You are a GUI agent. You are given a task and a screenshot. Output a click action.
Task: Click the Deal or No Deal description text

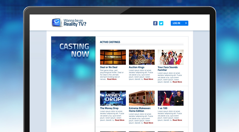(x=112, y=75)
